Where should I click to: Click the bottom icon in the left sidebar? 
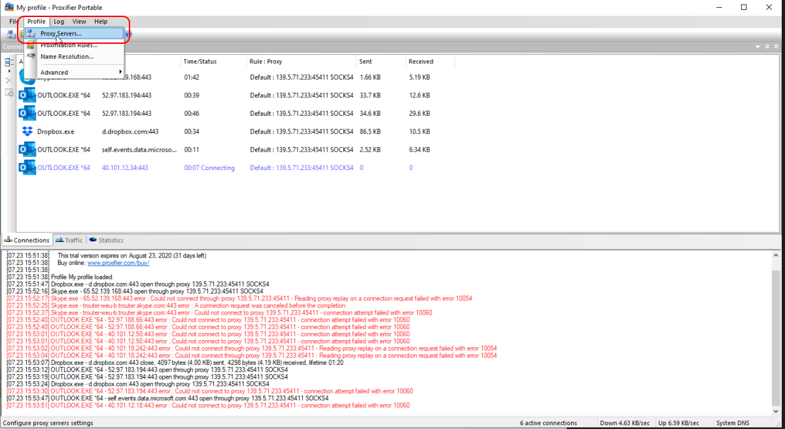point(9,92)
